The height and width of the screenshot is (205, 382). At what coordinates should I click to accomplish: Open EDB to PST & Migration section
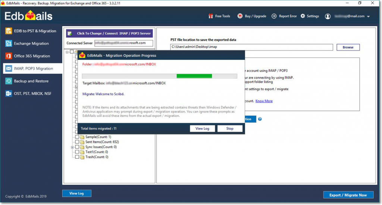click(32, 31)
